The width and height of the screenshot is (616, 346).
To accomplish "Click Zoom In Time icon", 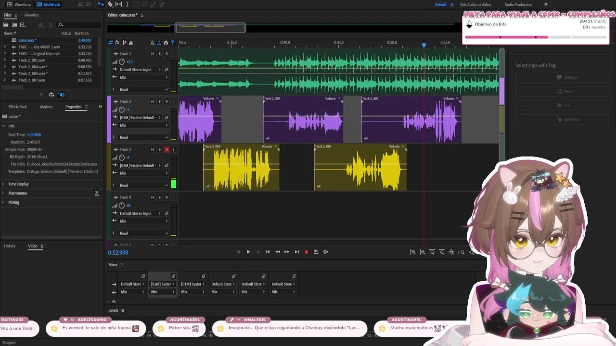I will point(432,252).
